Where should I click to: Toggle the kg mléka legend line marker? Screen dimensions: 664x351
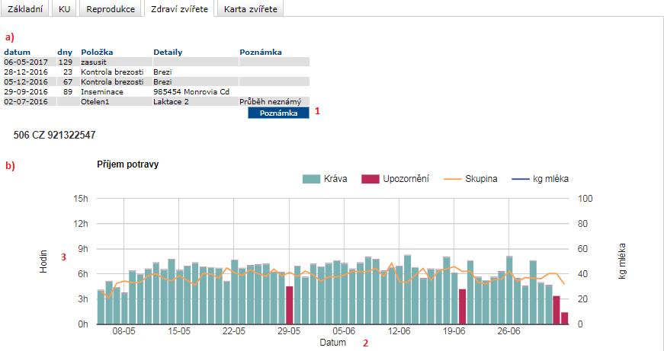[521, 179]
